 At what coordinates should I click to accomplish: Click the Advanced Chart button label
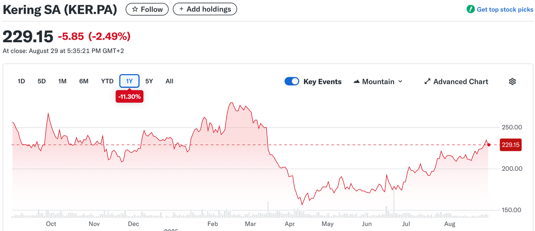click(461, 82)
